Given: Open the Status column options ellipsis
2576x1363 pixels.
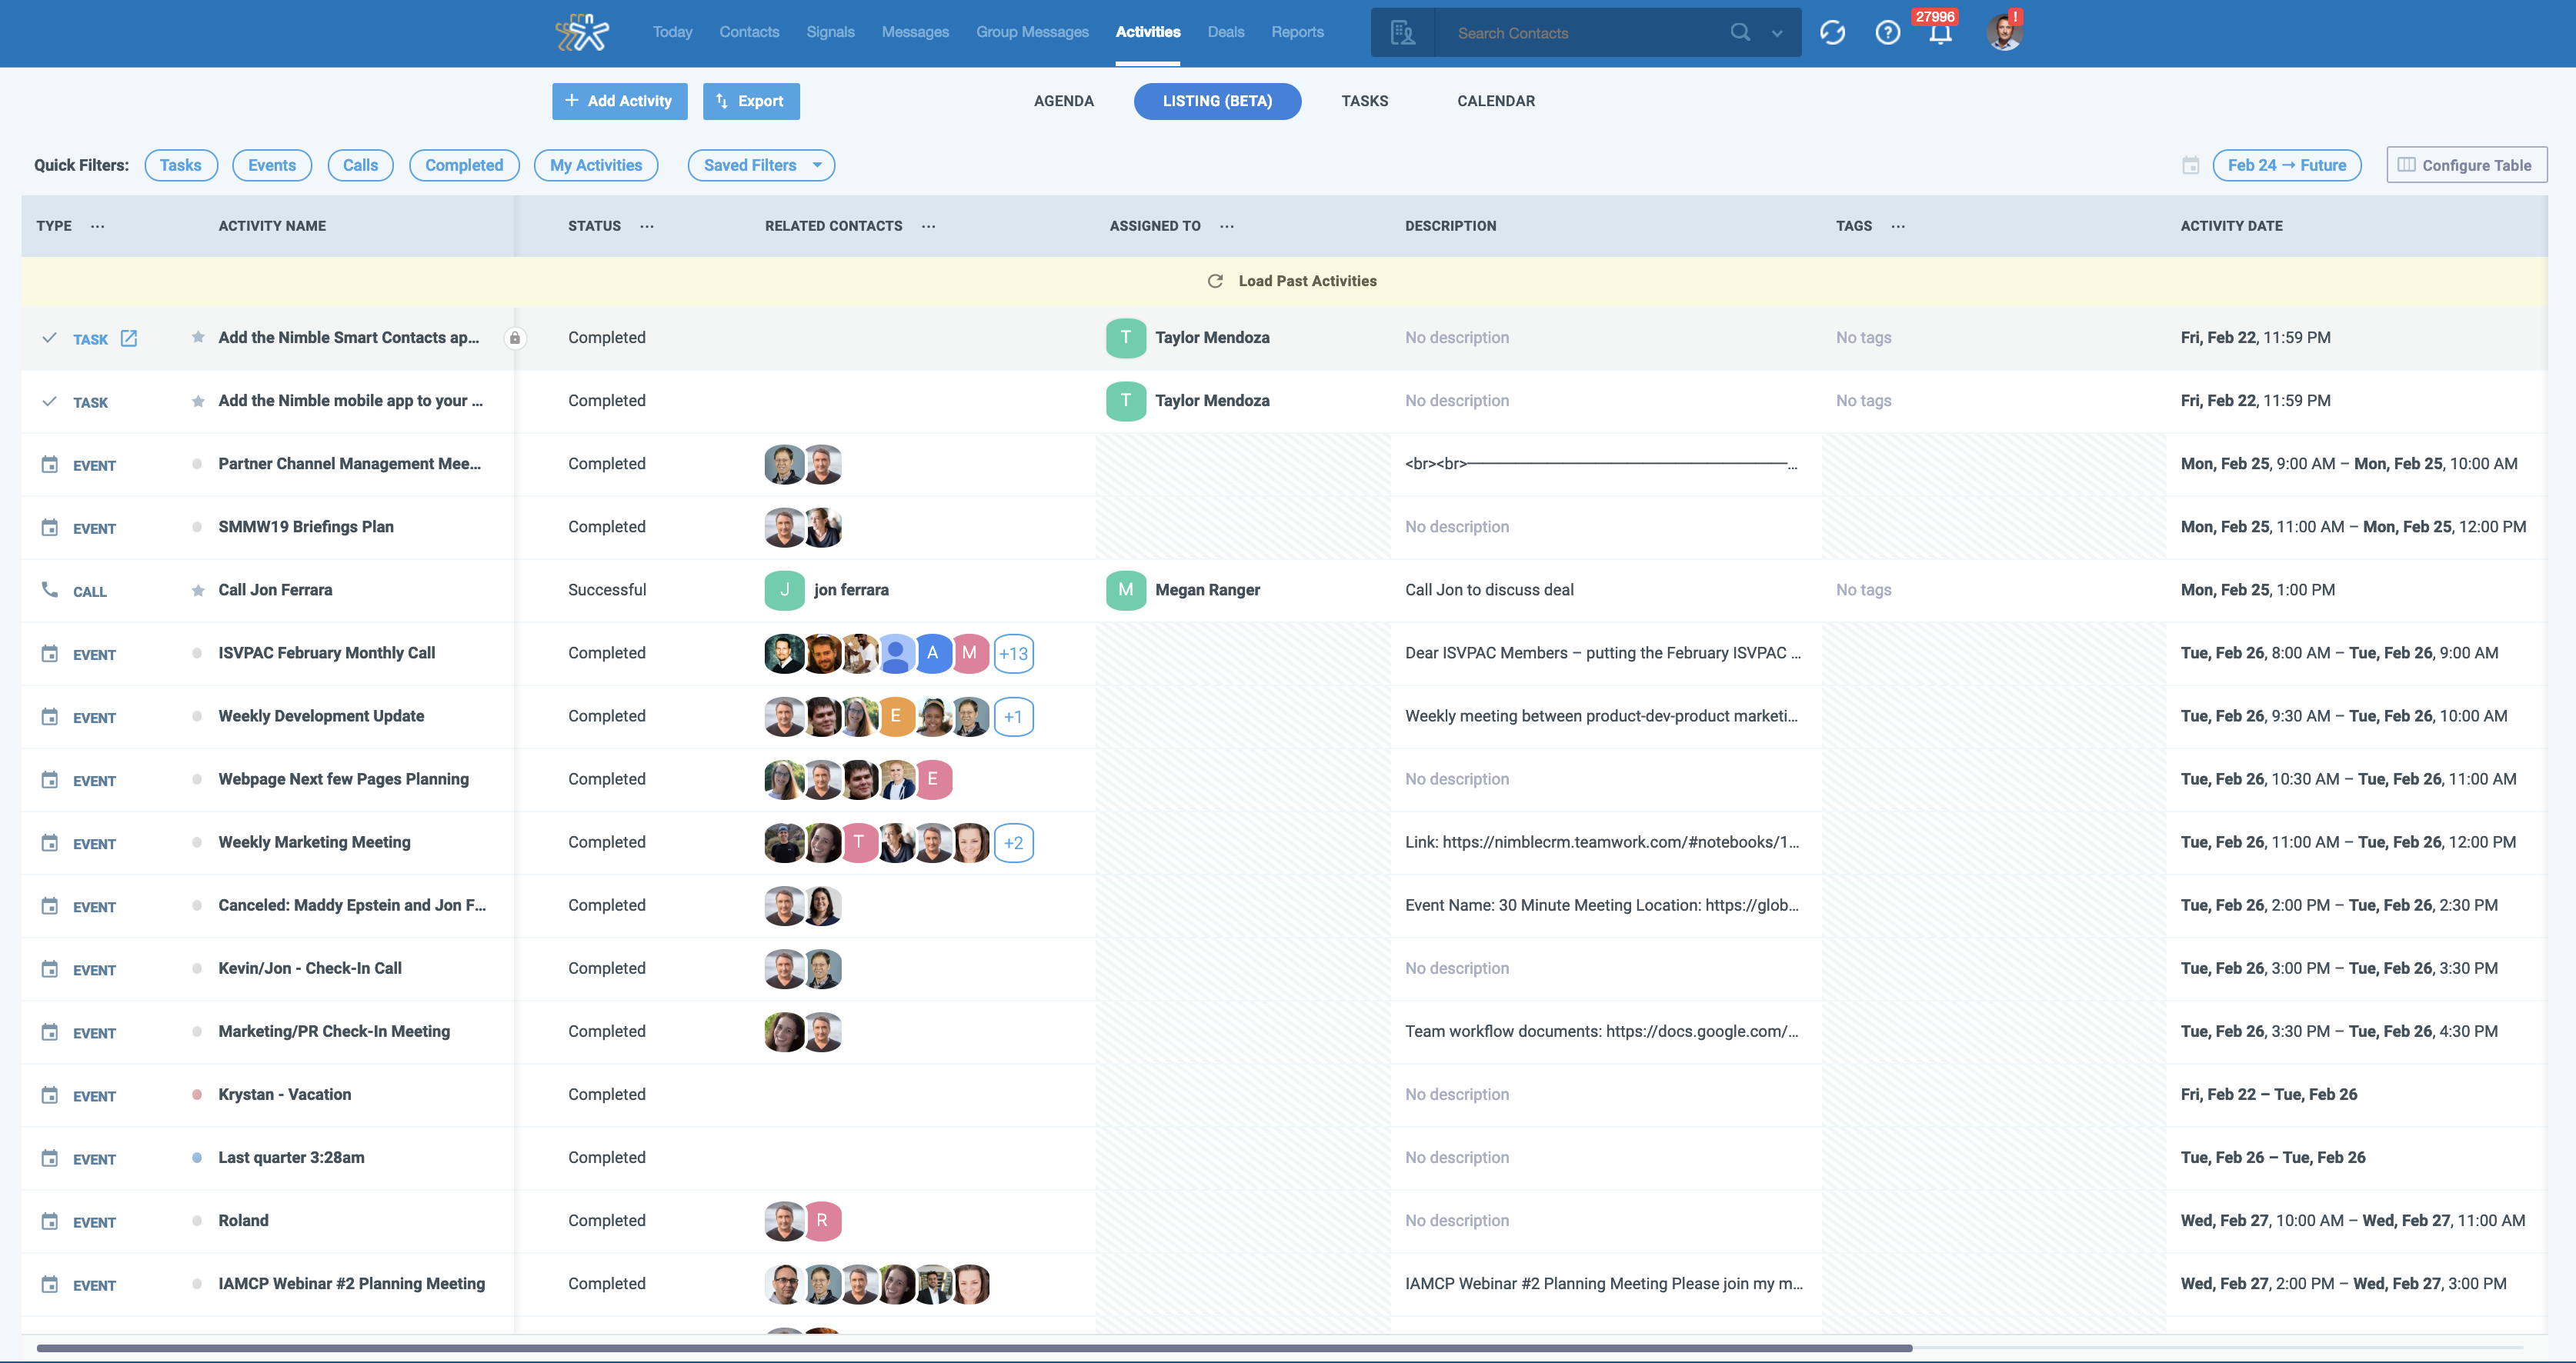Looking at the screenshot, I should coord(646,226).
